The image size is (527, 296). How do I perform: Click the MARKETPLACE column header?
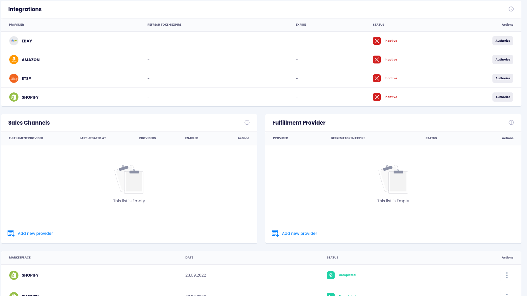(20, 258)
